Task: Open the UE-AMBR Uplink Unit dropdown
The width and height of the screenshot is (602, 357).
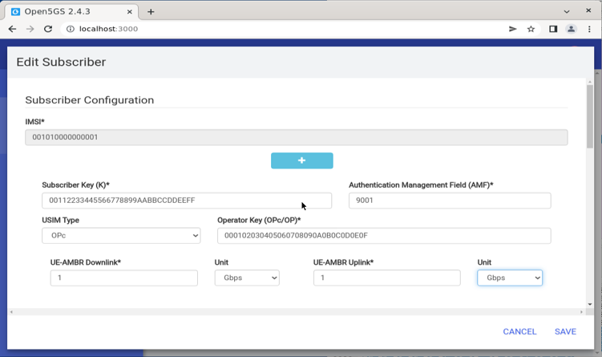Action: pos(510,278)
